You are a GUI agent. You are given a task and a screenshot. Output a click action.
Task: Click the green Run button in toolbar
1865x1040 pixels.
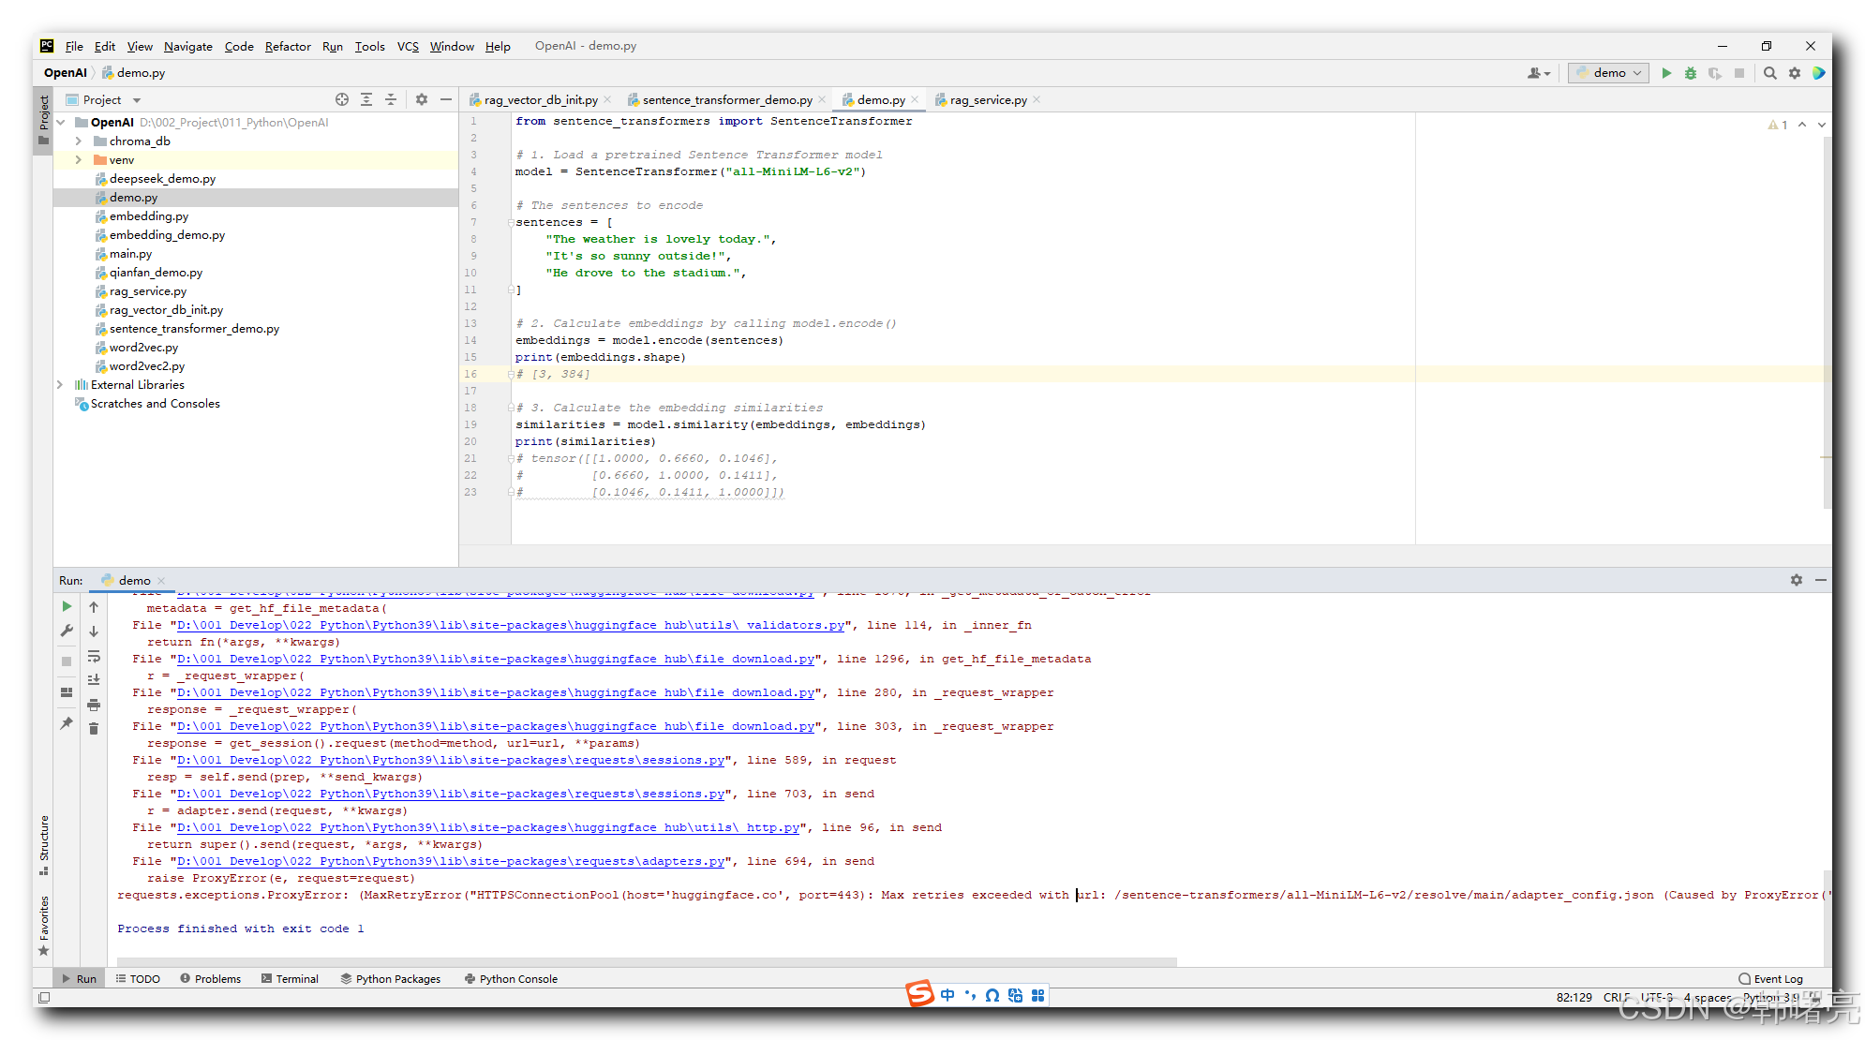click(1666, 73)
